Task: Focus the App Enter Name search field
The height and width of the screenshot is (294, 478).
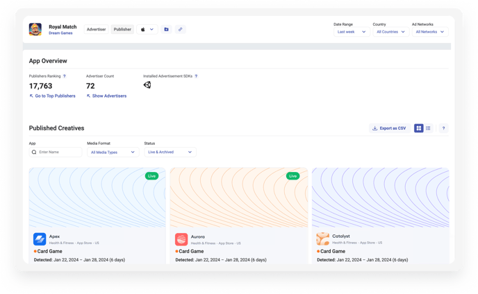Action: pos(56,152)
